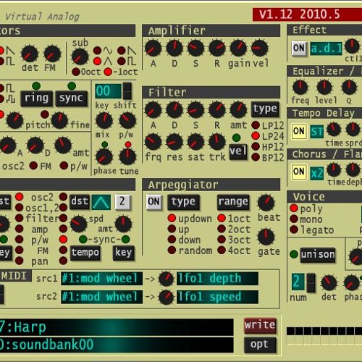The height and width of the screenshot is (362, 362).
Task: Toggle the Tempo Delay ON button
Action: pyautogui.click(x=299, y=132)
